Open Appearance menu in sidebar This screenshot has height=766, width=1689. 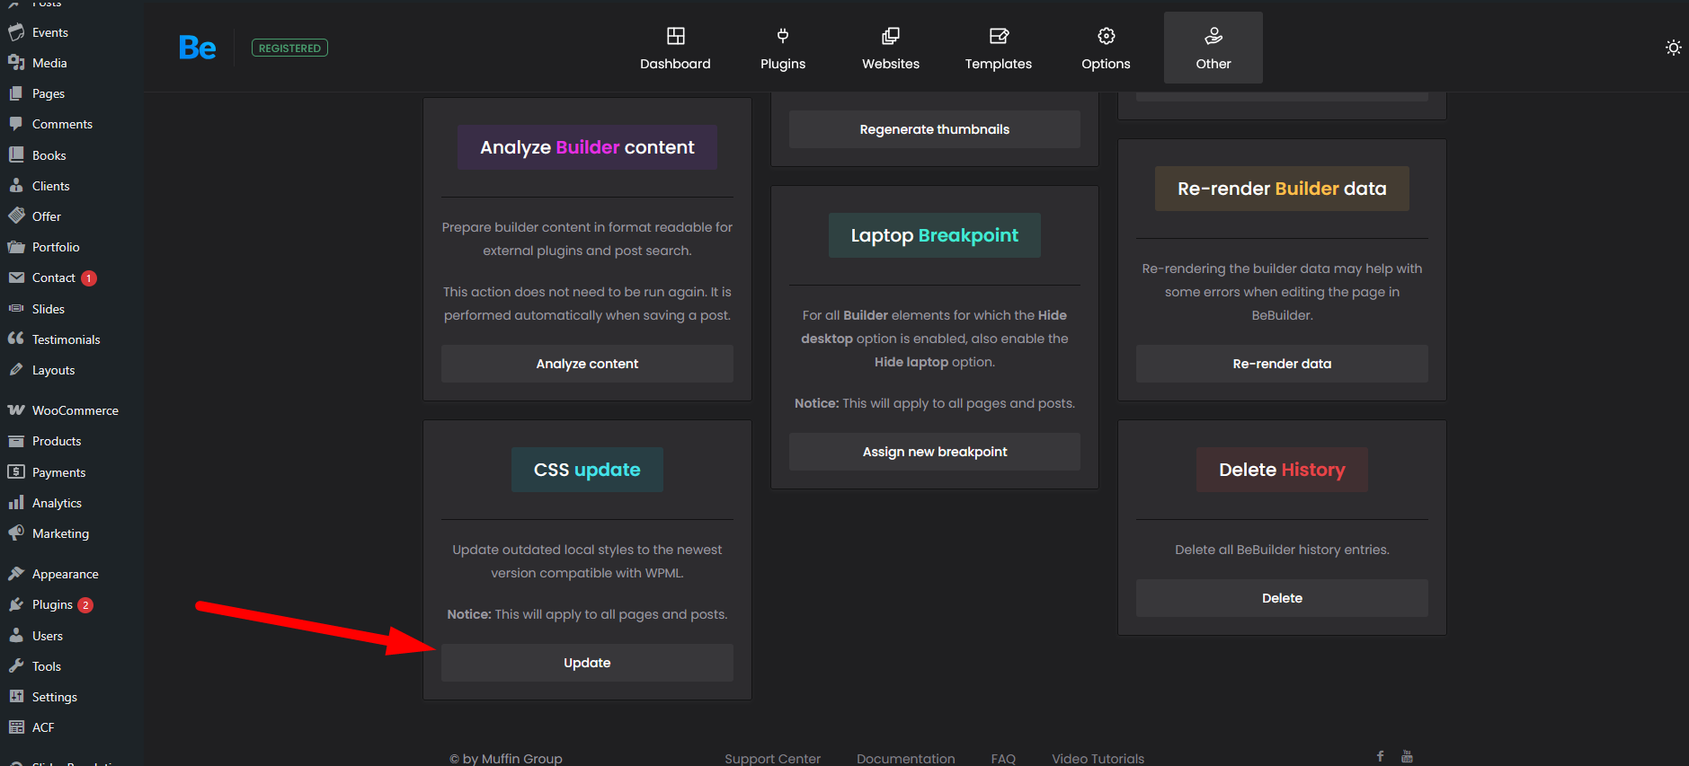(65, 574)
